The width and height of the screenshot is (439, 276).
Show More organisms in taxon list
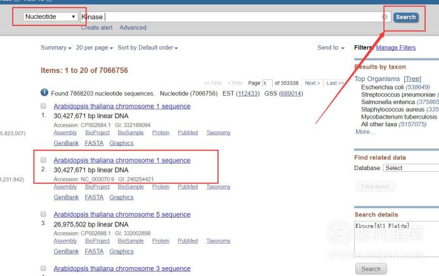(x=365, y=131)
